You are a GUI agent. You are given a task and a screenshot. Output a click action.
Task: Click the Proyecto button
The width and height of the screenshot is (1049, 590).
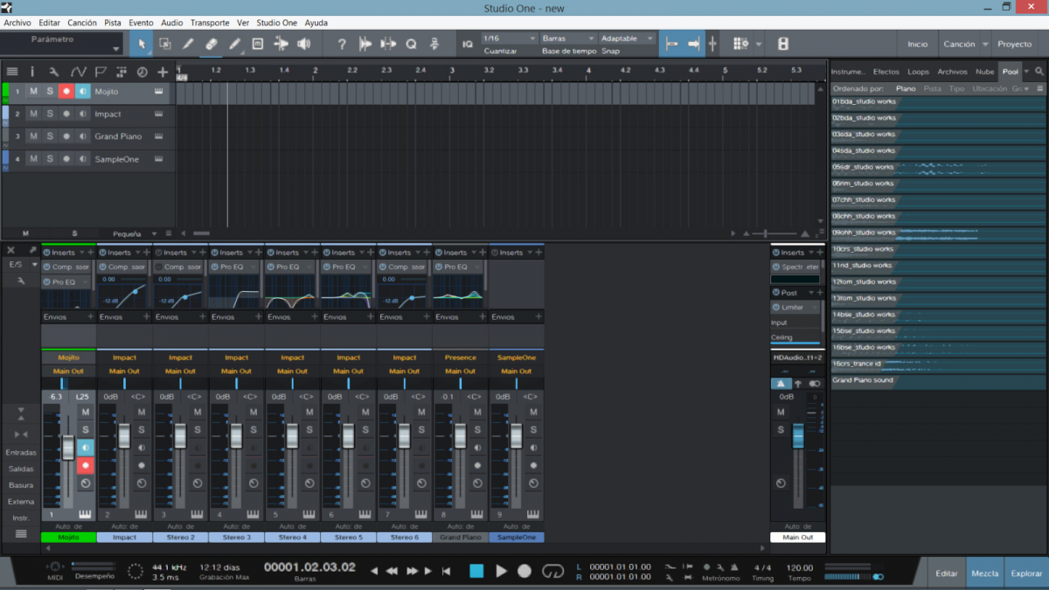click(x=1015, y=44)
